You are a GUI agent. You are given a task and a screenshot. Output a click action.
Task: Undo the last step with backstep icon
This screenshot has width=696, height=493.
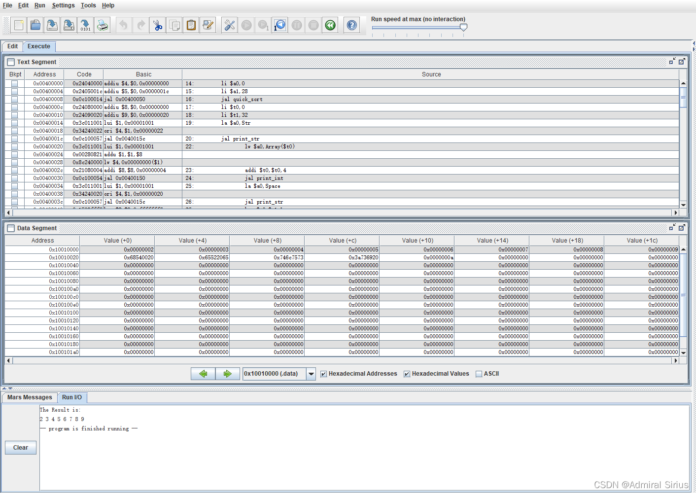280,25
